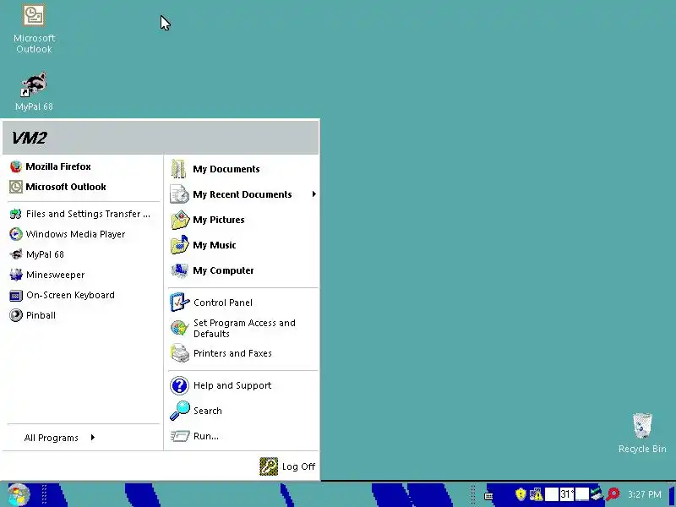676x507 pixels.
Task: Open Set Program Access and Defaults
Action: coord(243,328)
